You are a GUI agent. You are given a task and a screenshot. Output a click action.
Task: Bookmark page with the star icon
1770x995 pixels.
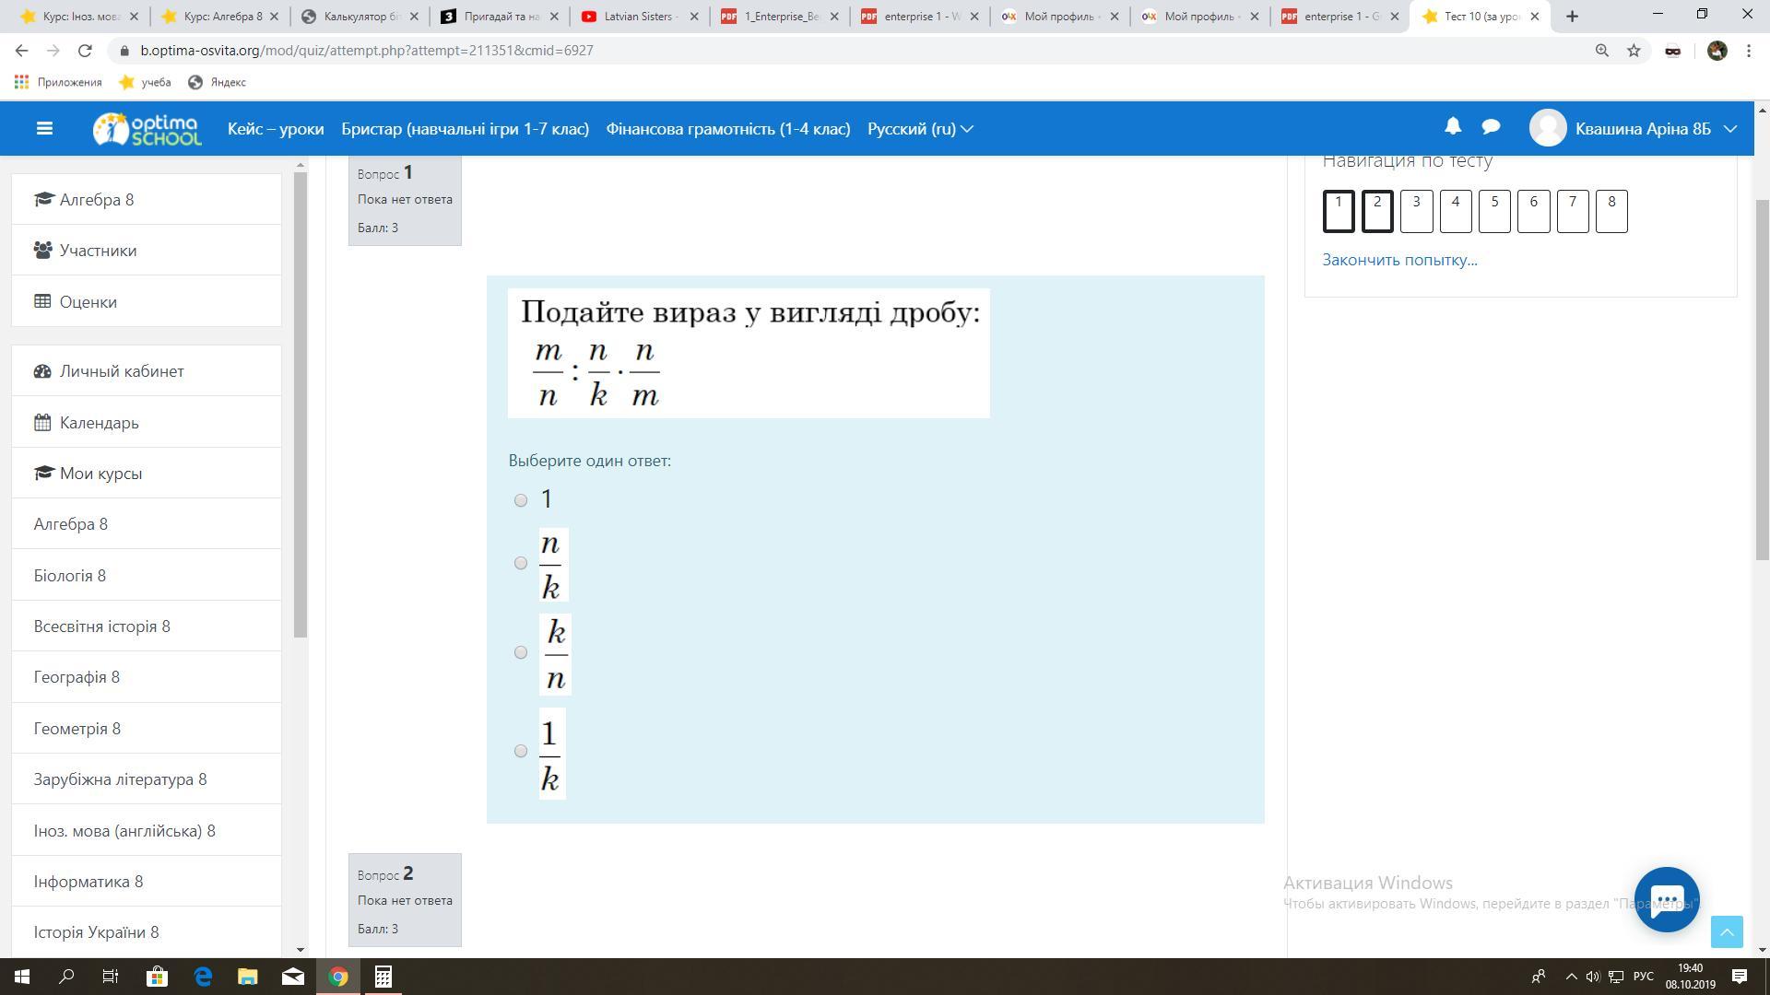[1634, 51]
